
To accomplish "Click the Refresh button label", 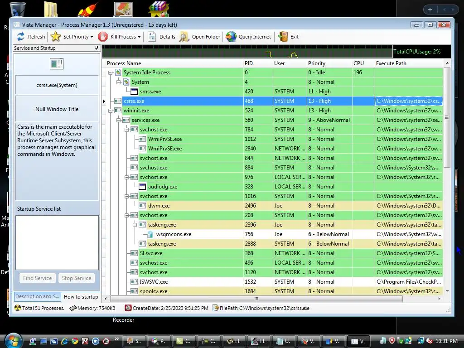I will coord(36,37).
